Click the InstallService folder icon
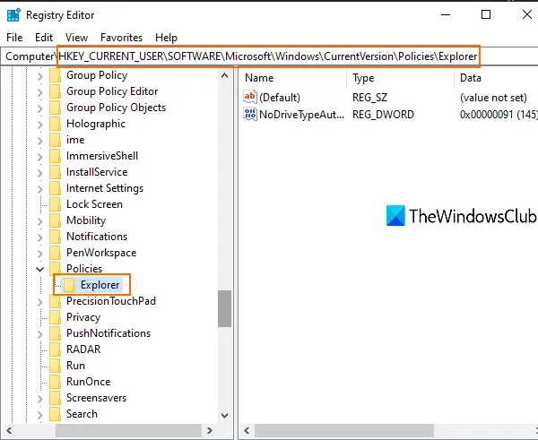Screen dimensions: 538x440 click(56, 172)
